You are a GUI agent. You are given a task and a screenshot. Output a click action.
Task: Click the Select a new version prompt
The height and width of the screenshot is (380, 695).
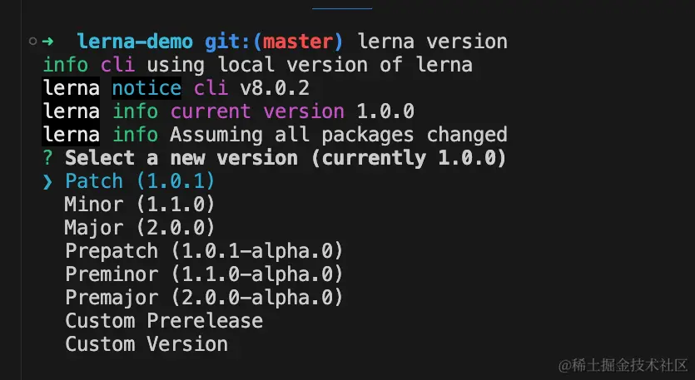tap(285, 158)
